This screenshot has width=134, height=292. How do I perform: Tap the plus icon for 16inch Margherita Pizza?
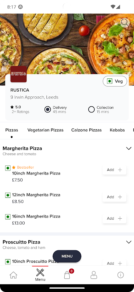pos(120,218)
